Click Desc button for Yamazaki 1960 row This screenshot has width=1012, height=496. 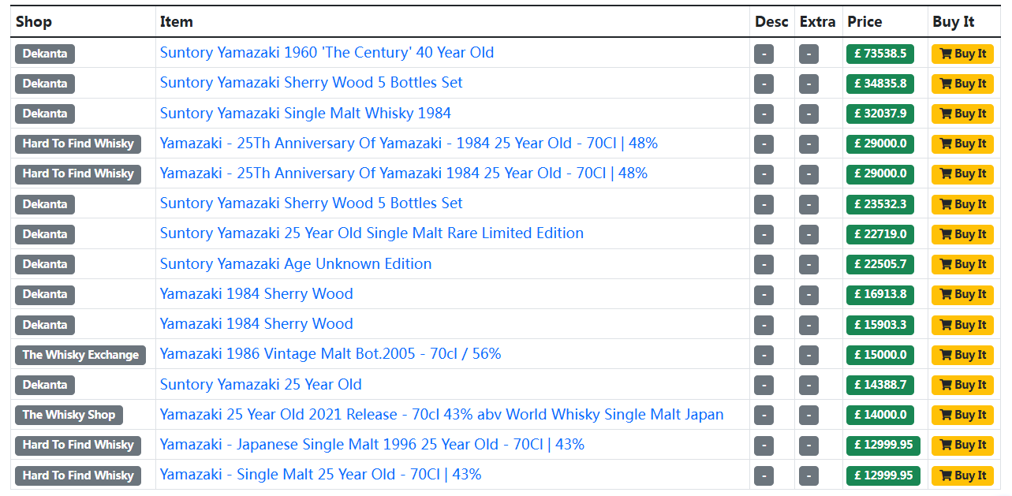764,54
